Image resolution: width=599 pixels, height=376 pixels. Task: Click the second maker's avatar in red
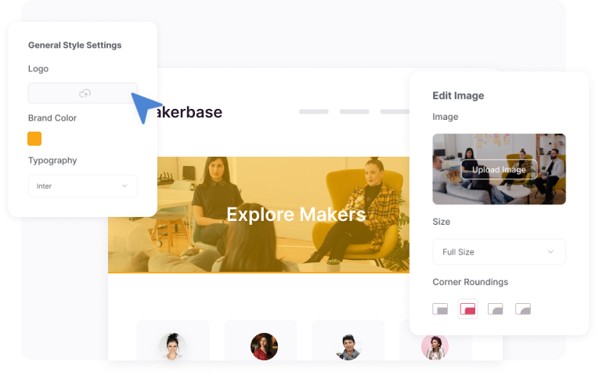pyautogui.click(x=264, y=346)
